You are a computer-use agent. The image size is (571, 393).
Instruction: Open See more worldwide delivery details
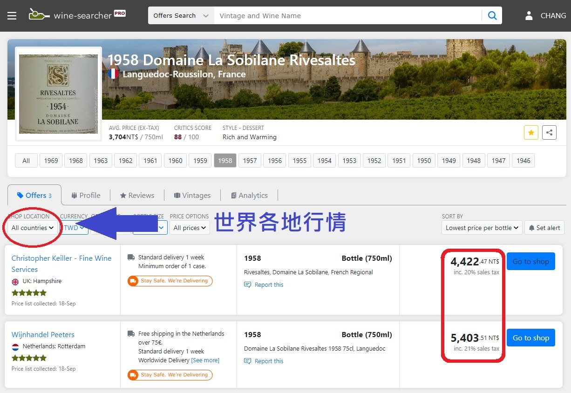point(205,360)
